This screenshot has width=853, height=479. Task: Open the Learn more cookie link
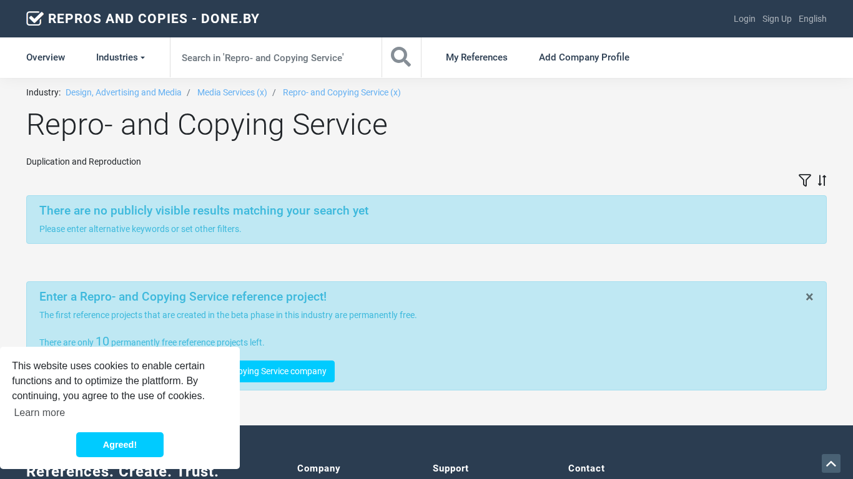39,413
